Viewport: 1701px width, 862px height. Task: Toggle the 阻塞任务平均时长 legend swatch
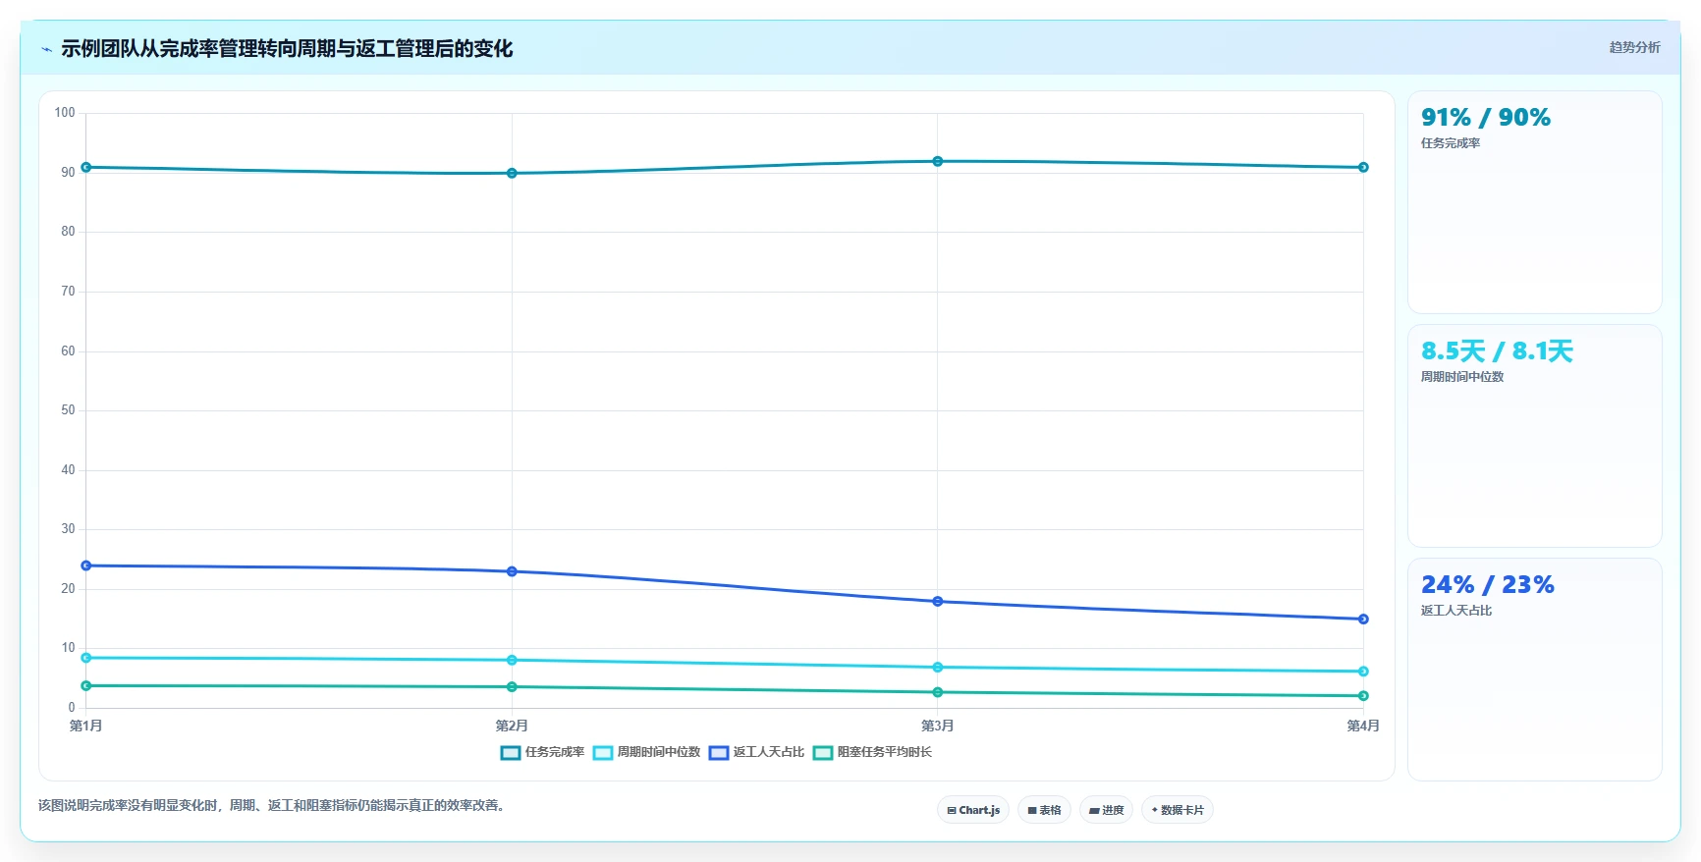823,753
